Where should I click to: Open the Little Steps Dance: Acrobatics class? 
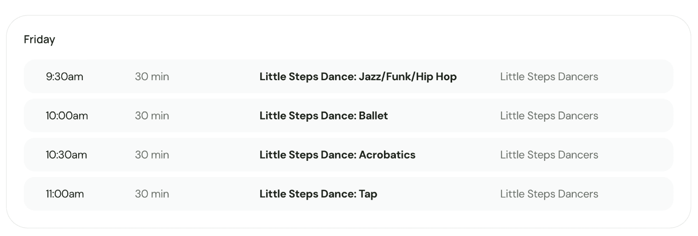pyautogui.click(x=337, y=155)
